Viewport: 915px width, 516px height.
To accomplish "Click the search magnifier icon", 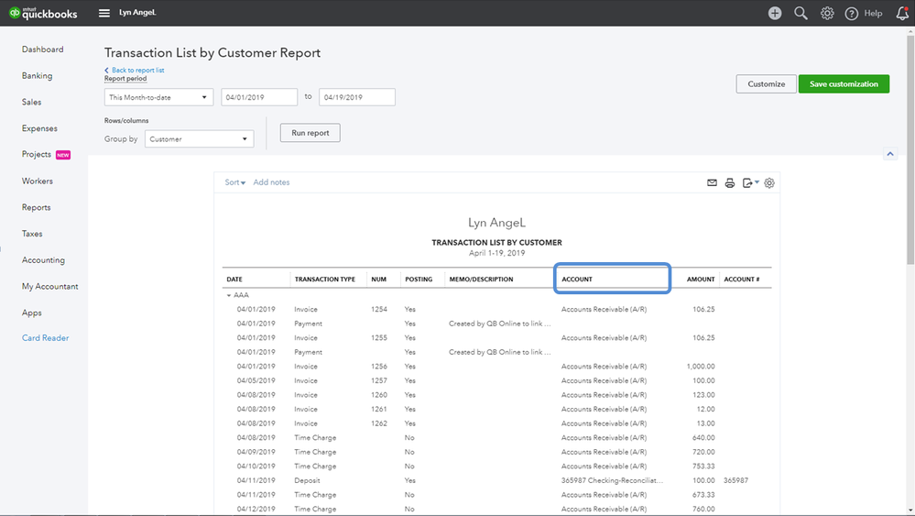I will point(801,13).
